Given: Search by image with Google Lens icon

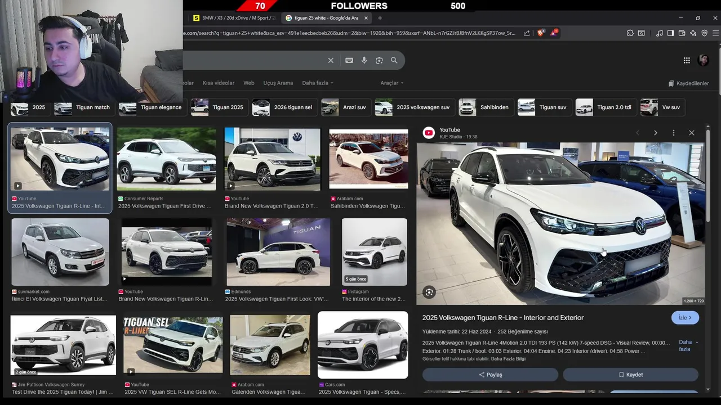Looking at the screenshot, I should (379, 60).
